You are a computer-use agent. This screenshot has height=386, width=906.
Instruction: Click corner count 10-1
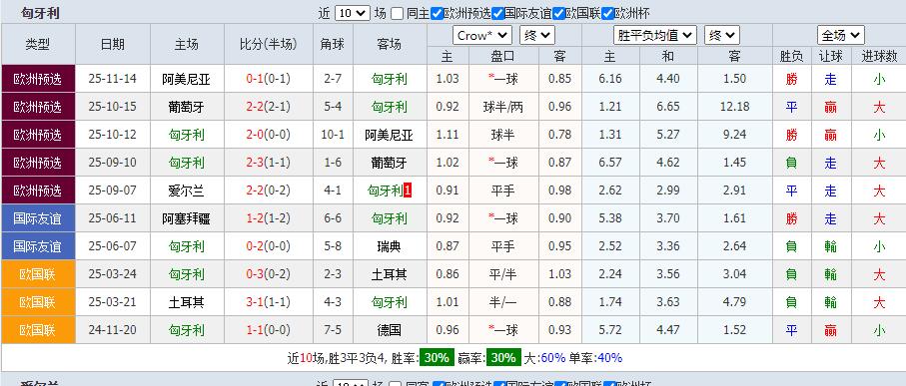coord(333,135)
